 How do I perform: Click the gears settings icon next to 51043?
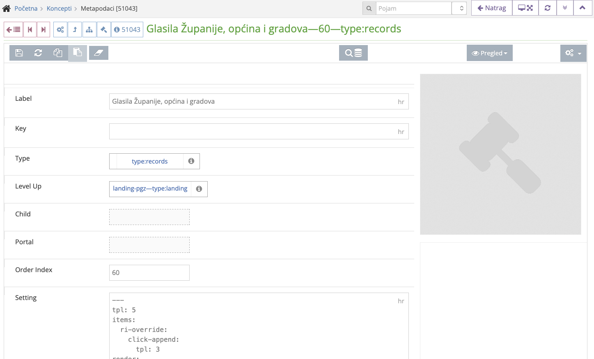[60, 29]
